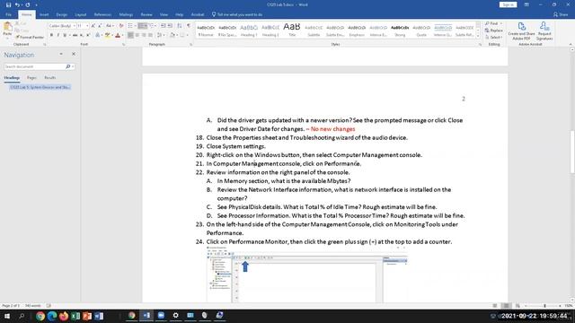Apply the Title style
The height and width of the screenshot is (323, 575).
(x=292, y=31)
